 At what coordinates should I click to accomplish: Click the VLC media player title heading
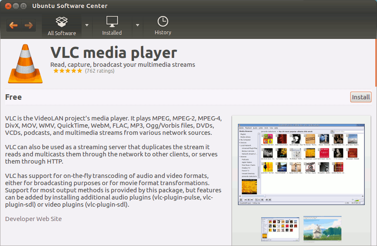(114, 53)
